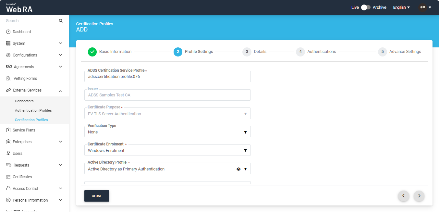This screenshot has width=439, height=212.
Task: Click the Vetting Forms sidebar icon
Action: click(x=8, y=79)
